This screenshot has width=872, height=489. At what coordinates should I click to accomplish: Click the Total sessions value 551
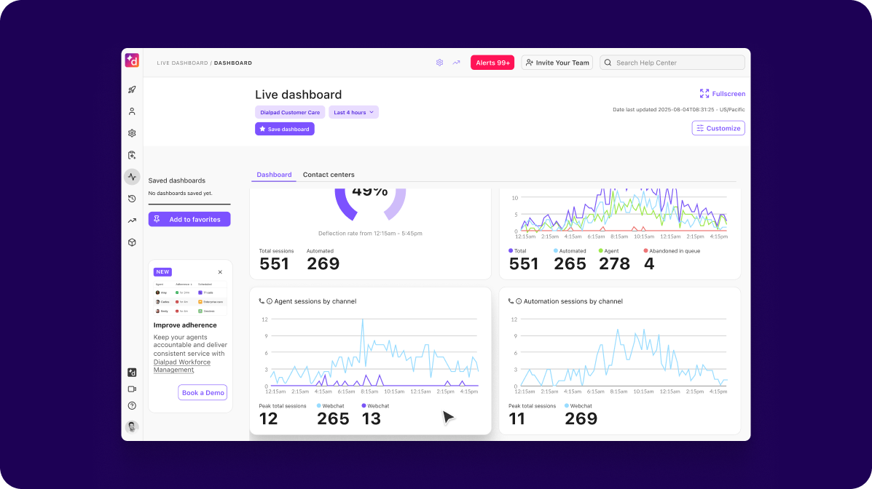[x=274, y=263]
